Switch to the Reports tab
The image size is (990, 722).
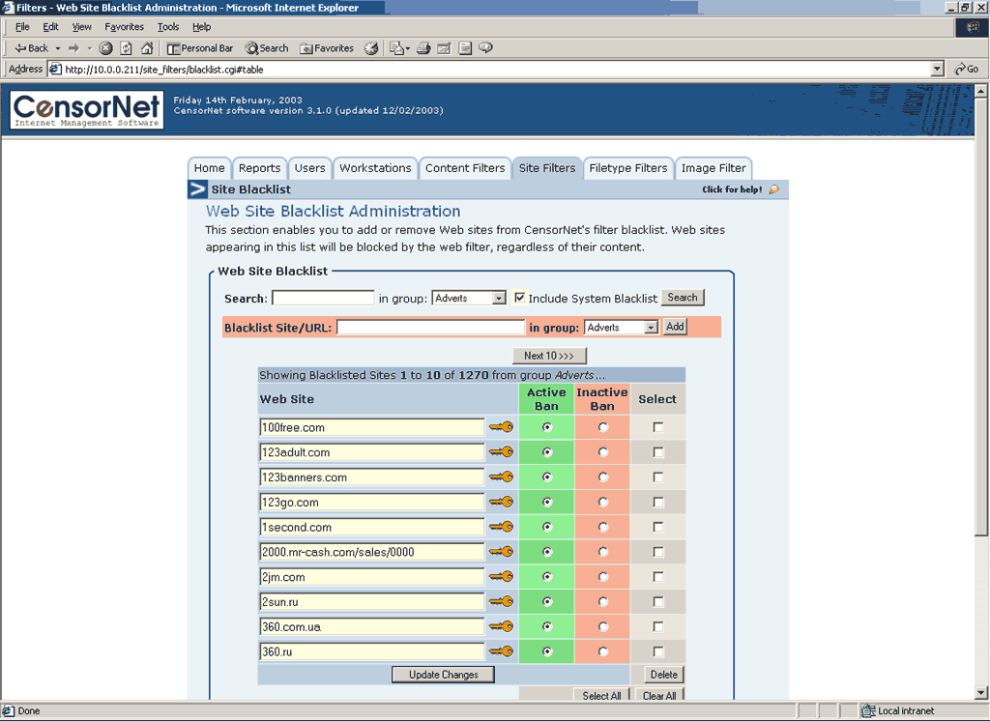tap(259, 168)
